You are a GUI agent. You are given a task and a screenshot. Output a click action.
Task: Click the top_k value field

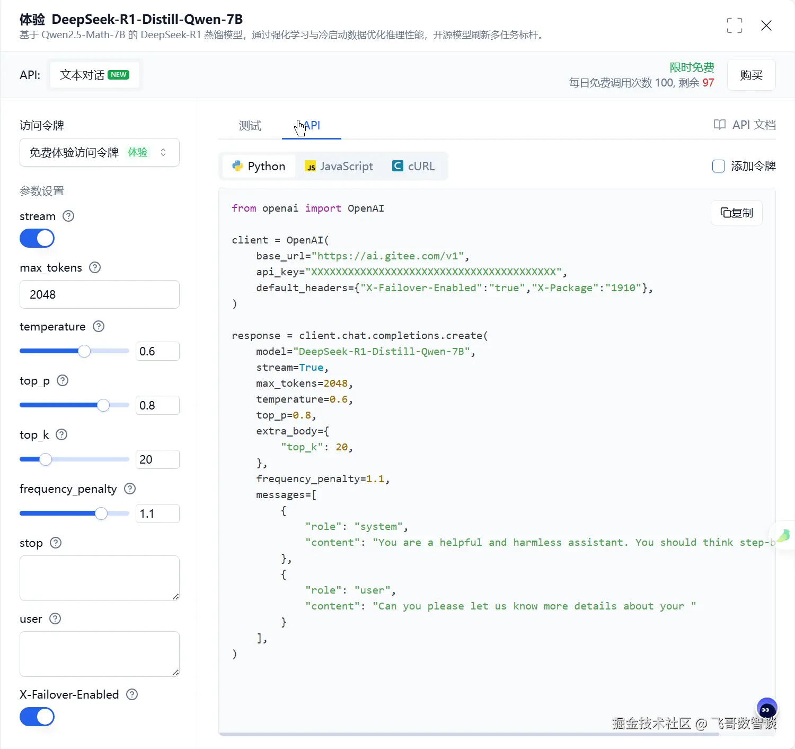[157, 459]
